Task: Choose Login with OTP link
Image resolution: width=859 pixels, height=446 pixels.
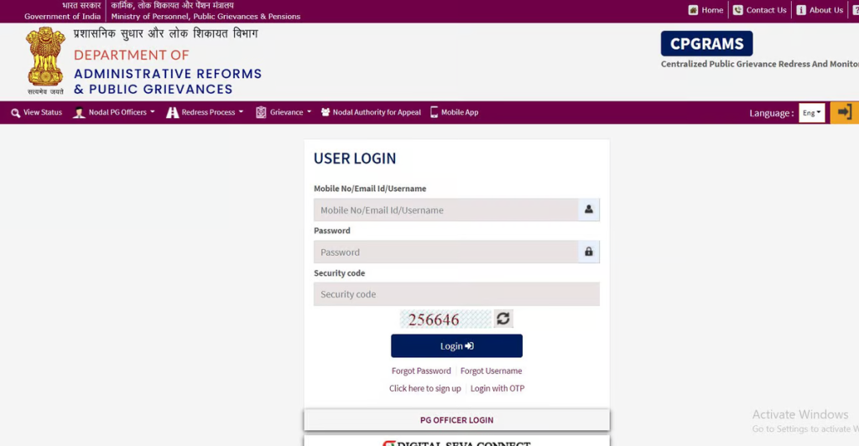Action: click(497, 388)
